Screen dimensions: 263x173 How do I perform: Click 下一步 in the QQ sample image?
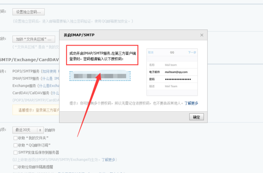point(192,53)
